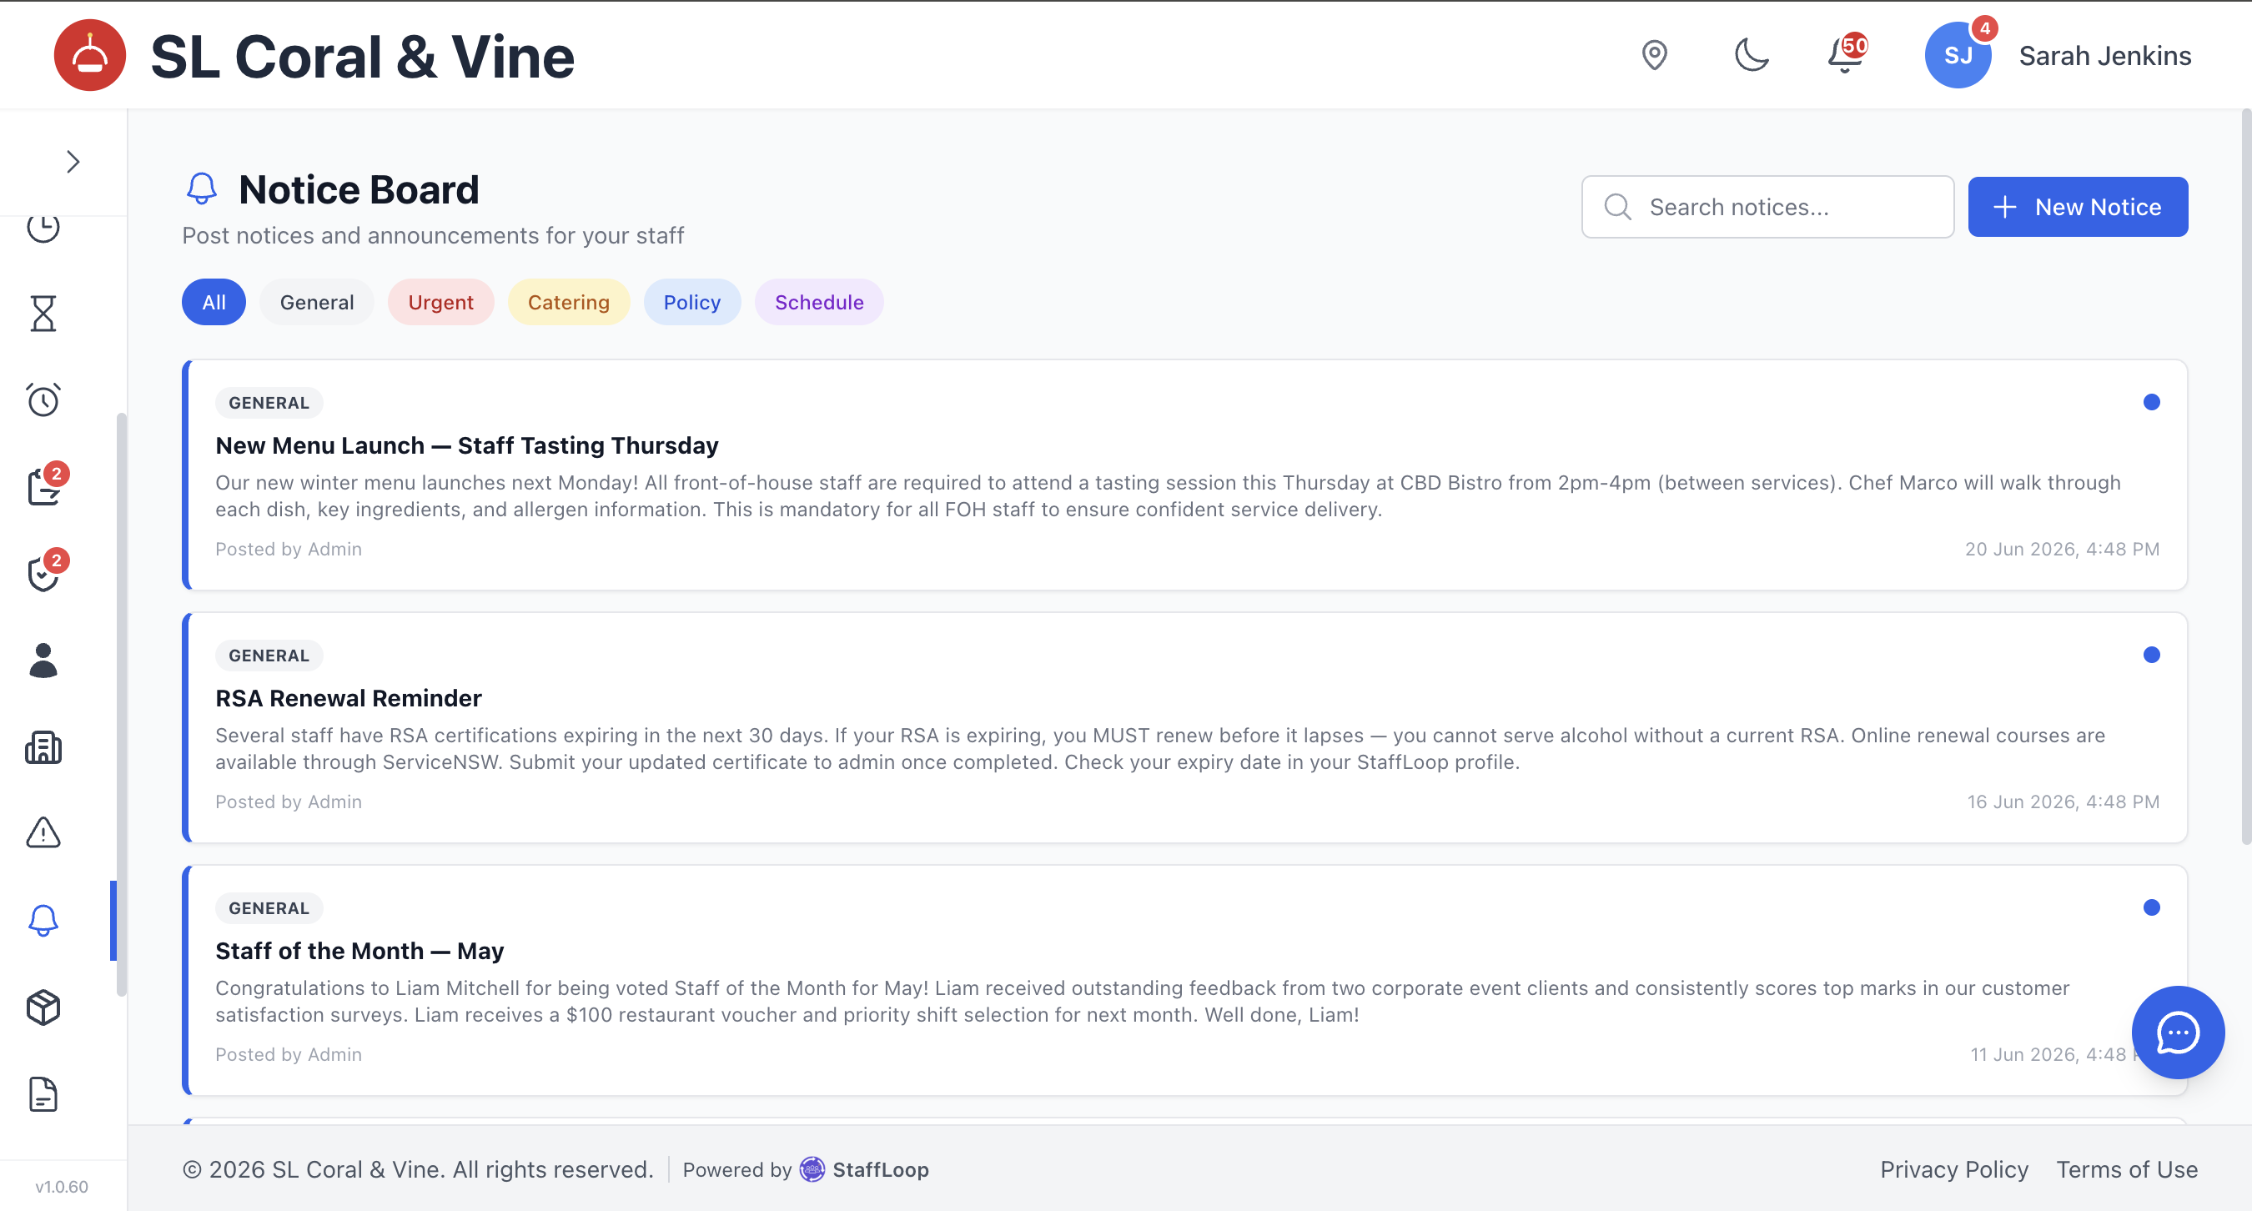The height and width of the screenshot is (1211, 2252).
Task: Open the hourglass sidebar item
Action: (x=43, y=313)
